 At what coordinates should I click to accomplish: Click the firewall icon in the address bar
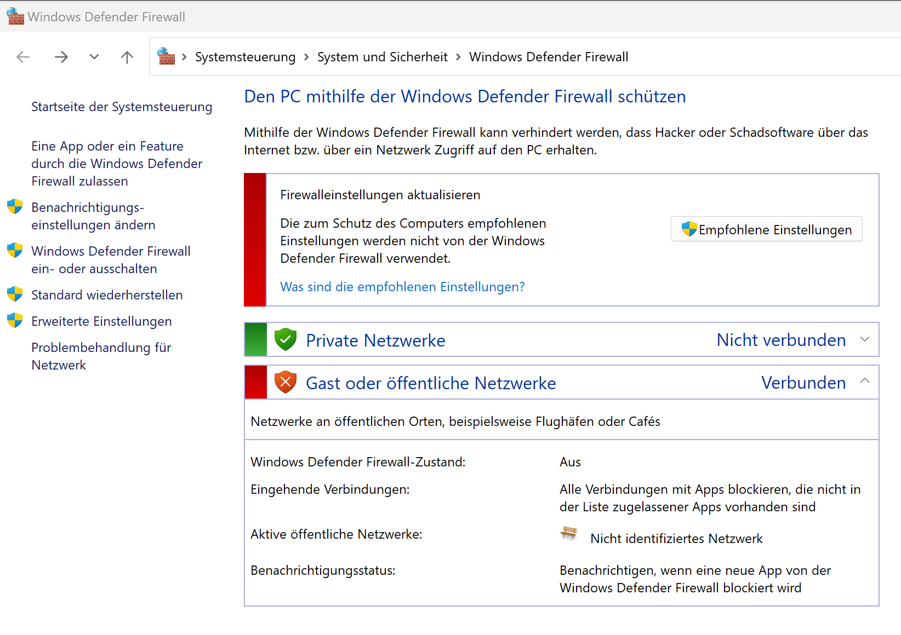[x=166, y=56]
